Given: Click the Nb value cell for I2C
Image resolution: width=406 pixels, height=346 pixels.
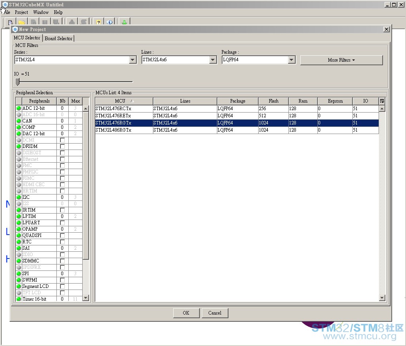Looking at the screenshot, I should (x=62, y=197).
